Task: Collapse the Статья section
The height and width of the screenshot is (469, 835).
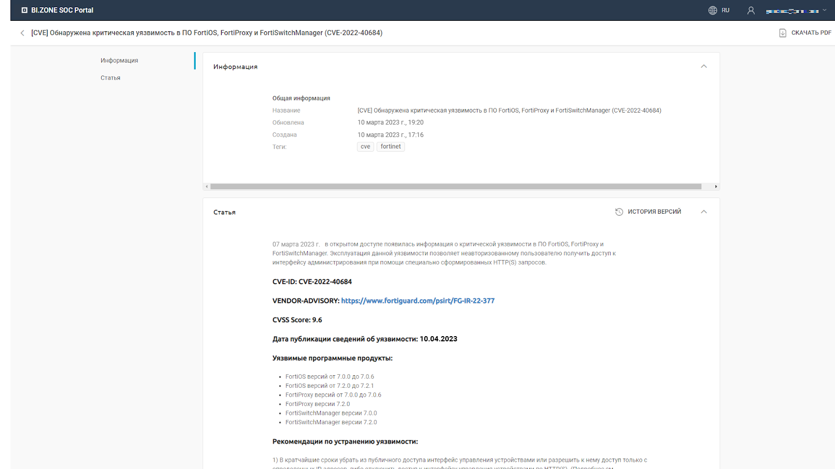Action: click(704, 212)
